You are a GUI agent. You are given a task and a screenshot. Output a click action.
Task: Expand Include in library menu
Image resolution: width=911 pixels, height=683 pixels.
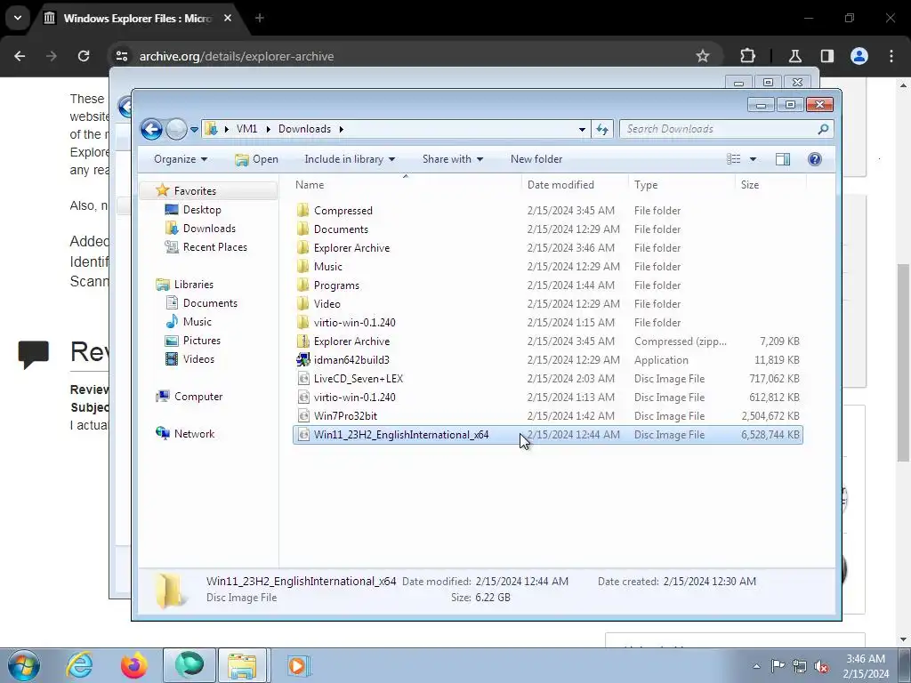coord(350,159)
